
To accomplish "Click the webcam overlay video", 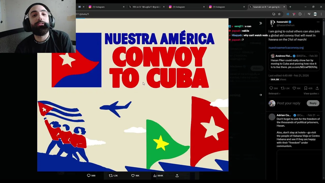I will point(38,26).
